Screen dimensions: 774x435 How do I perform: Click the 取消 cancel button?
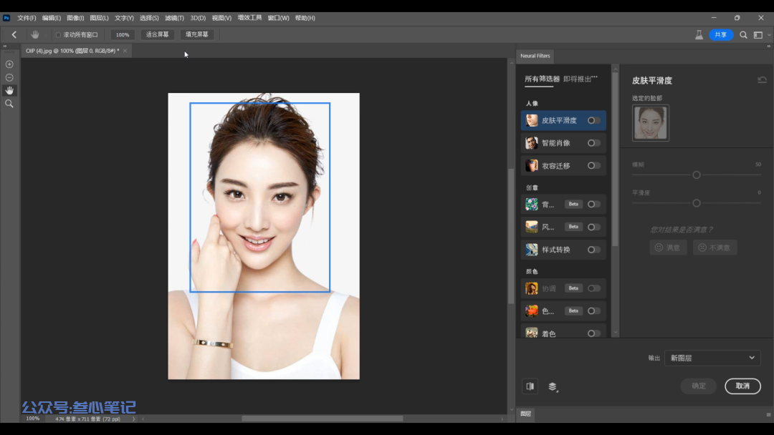[x=742, y=386]
